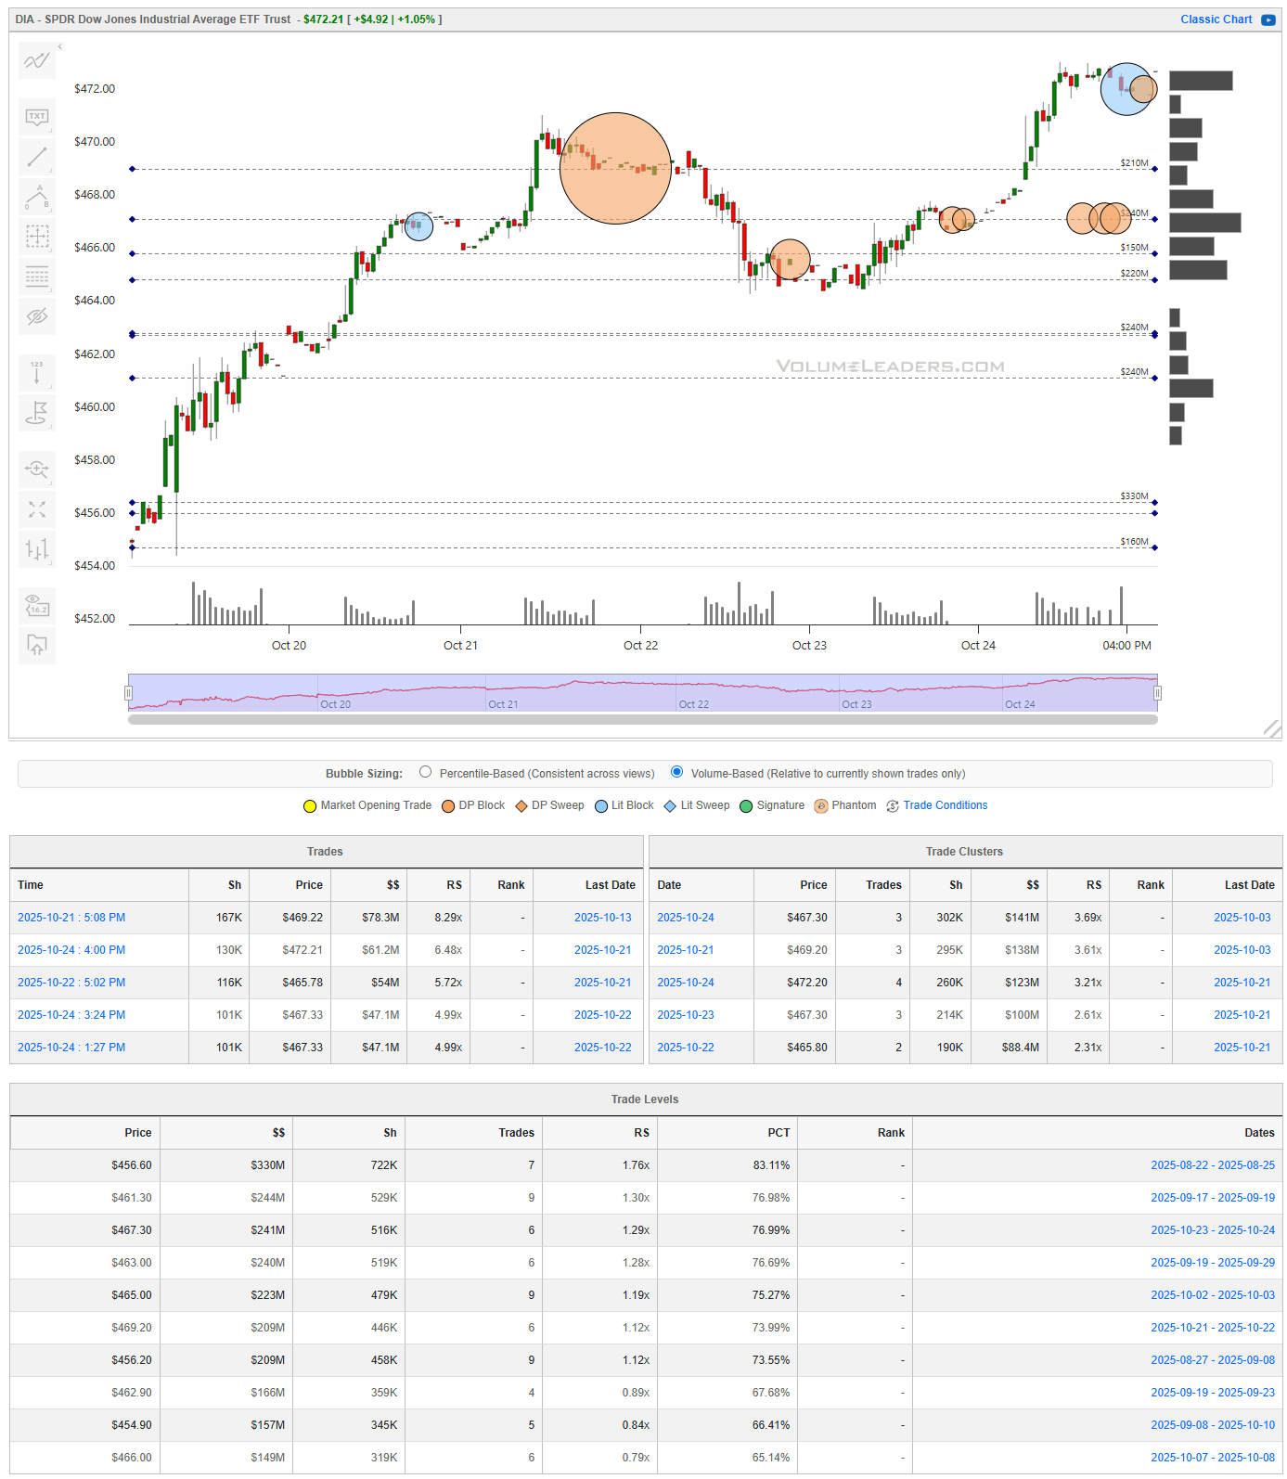The width and height of the screenshot is (1287, 1479).
Task: Select the flag marker tool
Action: click(37, 412)
